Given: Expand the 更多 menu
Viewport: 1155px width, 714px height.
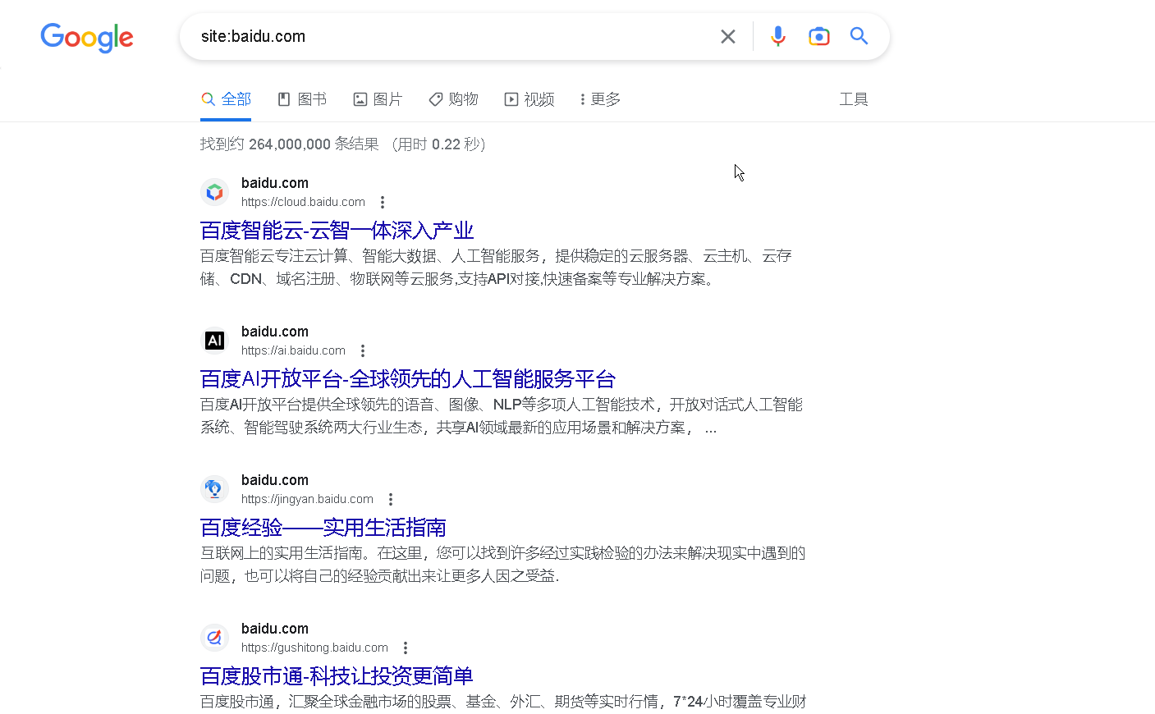Looking at the screenshot, I should pos(600,99).
